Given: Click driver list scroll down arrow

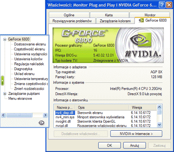Looking at the screenshot, I should tap(159, 125).
